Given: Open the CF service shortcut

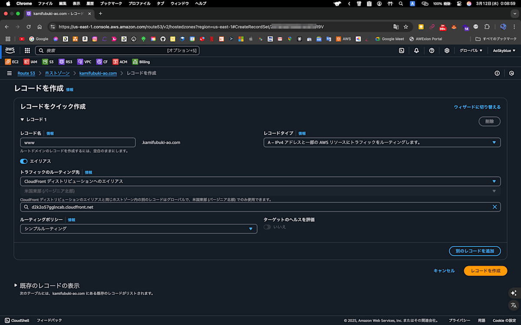Looking at the screenshot, I should pos(102,62).
